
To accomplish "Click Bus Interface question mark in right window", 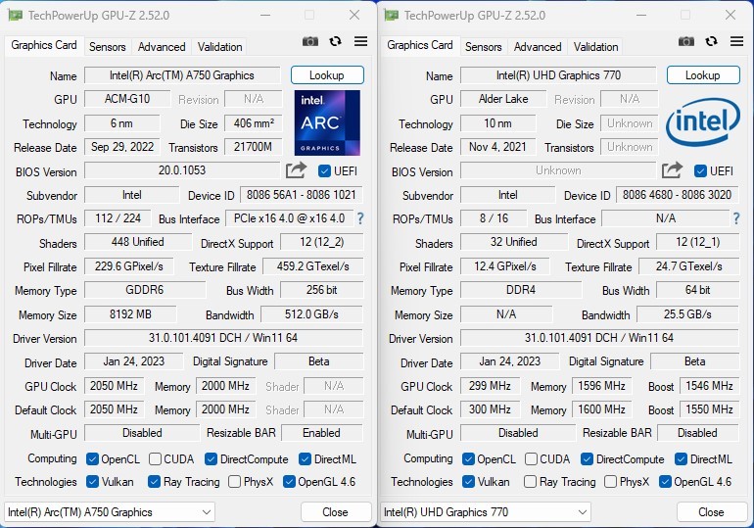I will coord(736,218).
